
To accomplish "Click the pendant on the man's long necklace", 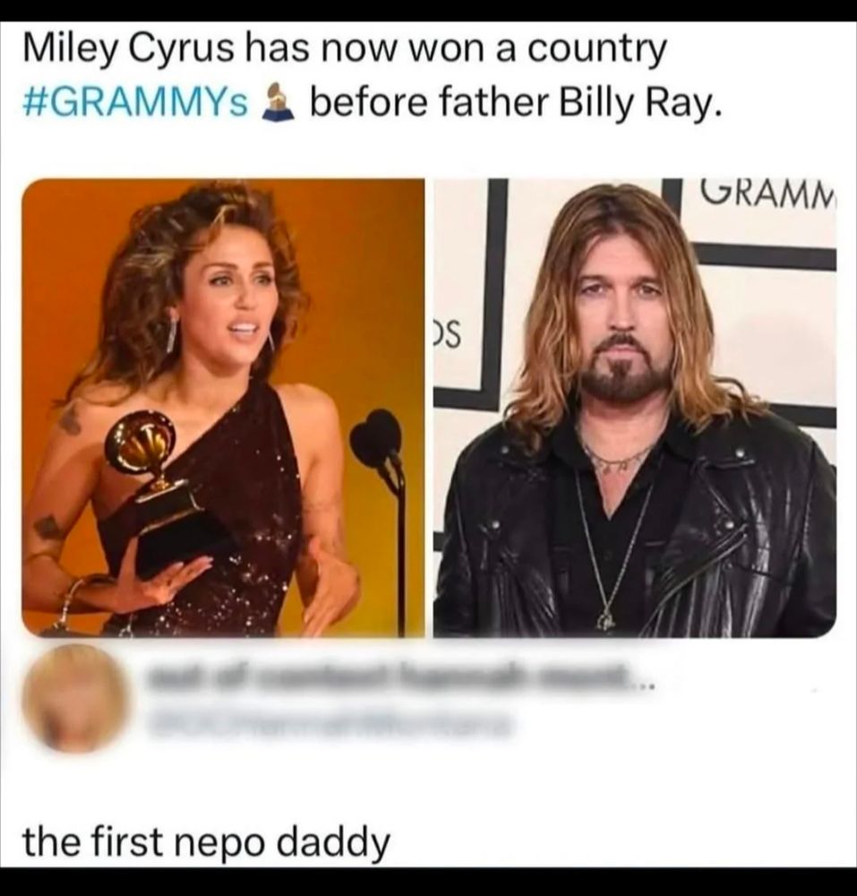I will click(x=605, y=619).
